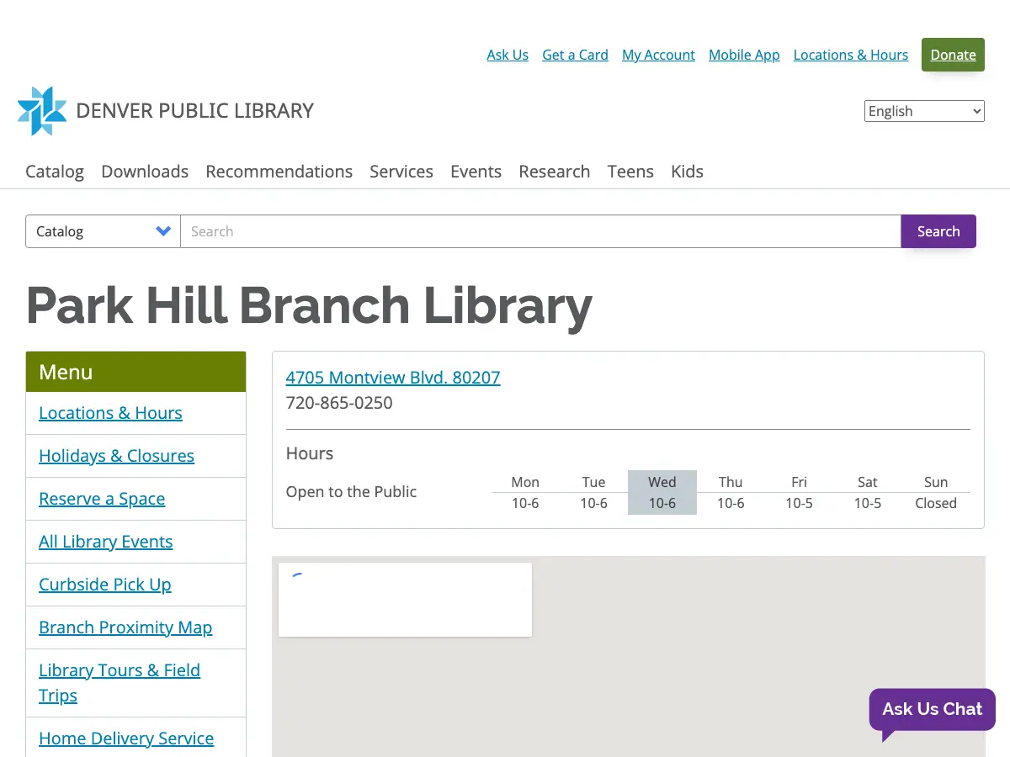Screen dimensions: 1010x757
Task: Click the loading map info card
Action: click(405, 600)
